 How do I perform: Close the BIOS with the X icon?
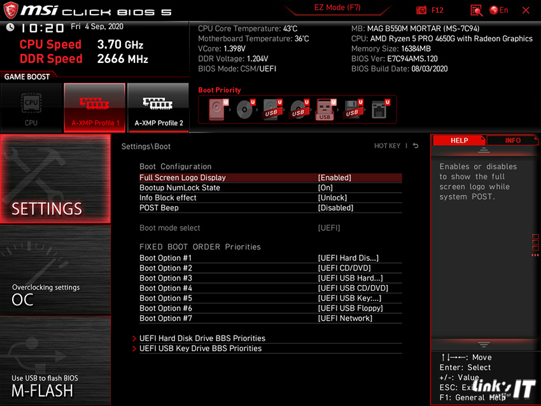[x=526, y=10]
